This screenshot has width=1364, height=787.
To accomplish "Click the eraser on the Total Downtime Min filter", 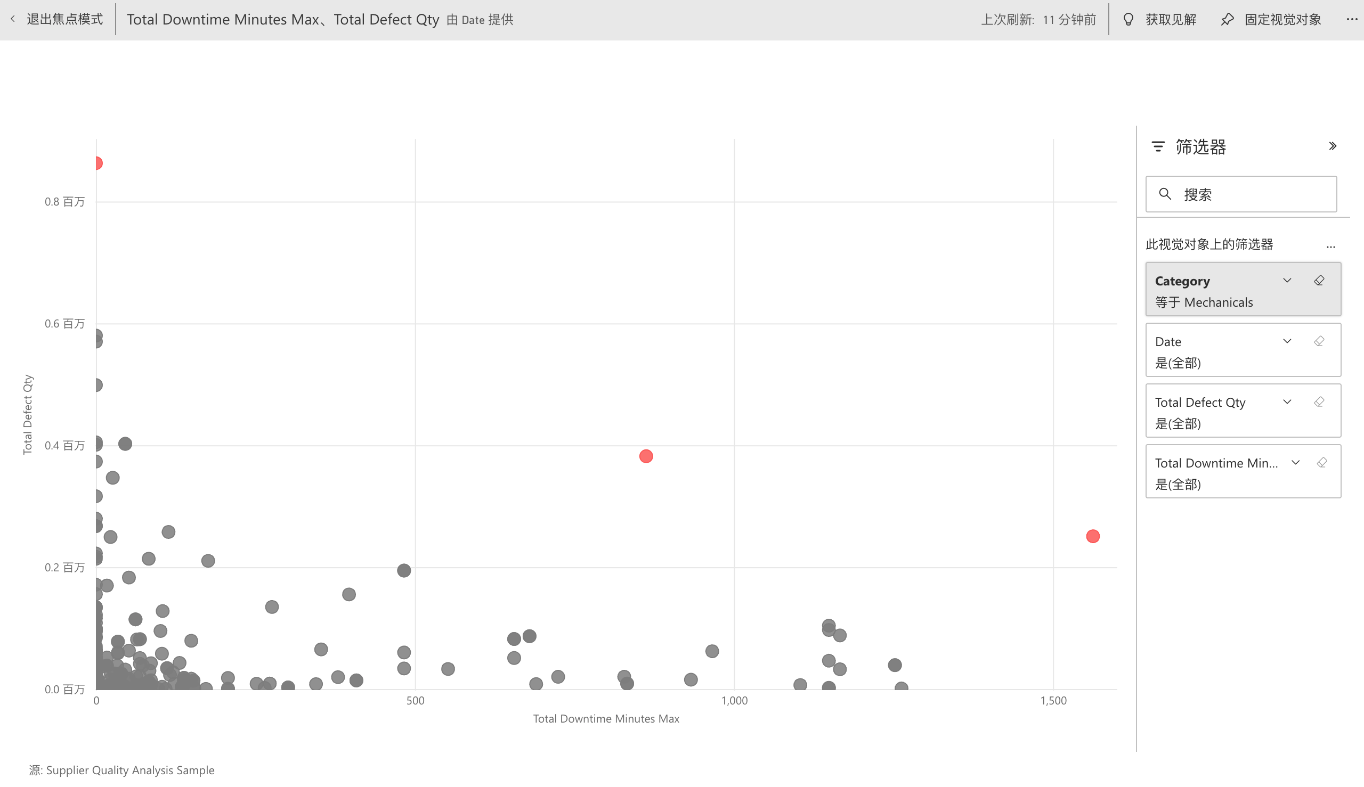I will [1322, 463].
